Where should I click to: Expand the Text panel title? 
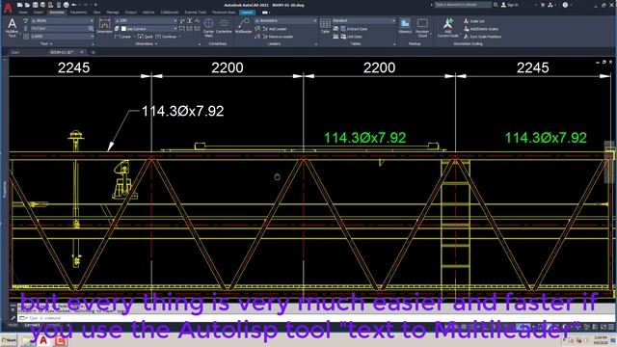click(46, 43)
